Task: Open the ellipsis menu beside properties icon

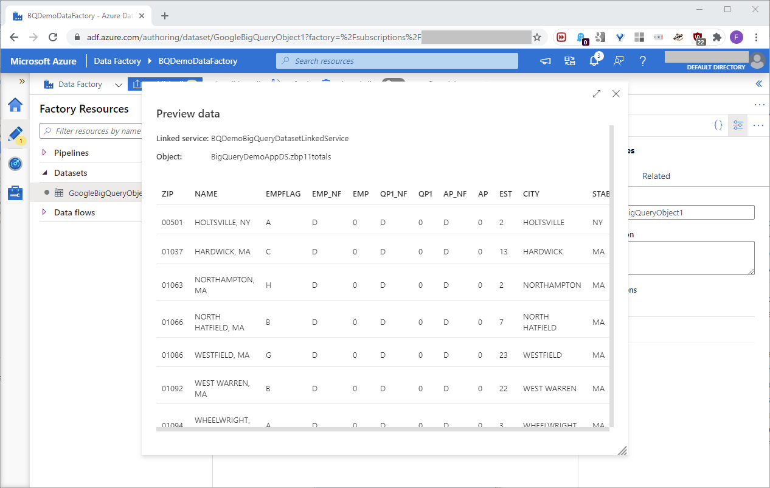Action: (x=758, y=125)
